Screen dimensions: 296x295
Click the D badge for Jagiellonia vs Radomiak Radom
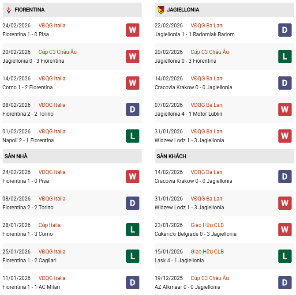(x=285, y=30)
